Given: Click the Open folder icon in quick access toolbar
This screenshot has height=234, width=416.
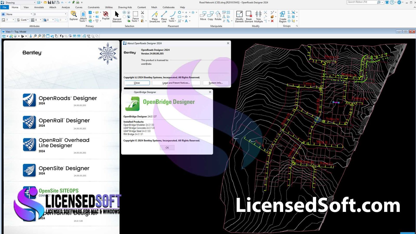Looking at the screenshot, I should 45,2.
